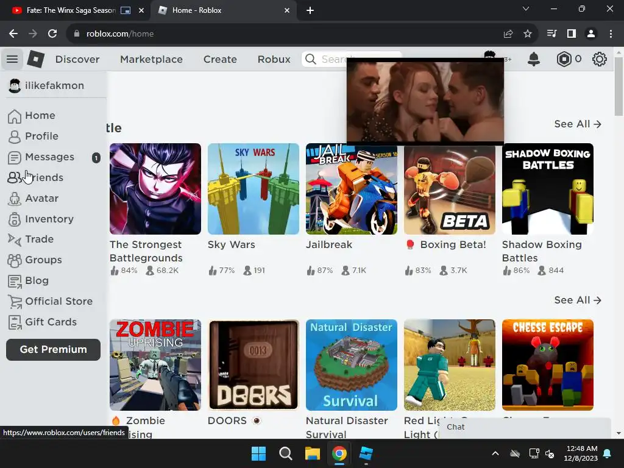Image resolution: width=624 pixels, height=468 pixels.
Task: Click the Get Premium button
Action: [54, 349]
